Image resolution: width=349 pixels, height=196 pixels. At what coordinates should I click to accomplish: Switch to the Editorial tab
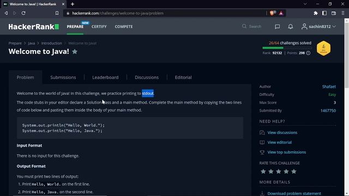tap(183, 77)
